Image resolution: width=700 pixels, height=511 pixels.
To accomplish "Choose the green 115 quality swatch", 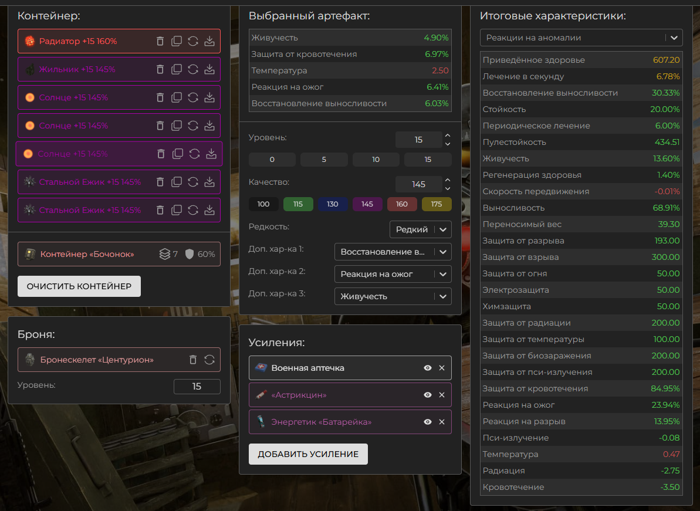I will pyautogui.click(x=297, y=204).
